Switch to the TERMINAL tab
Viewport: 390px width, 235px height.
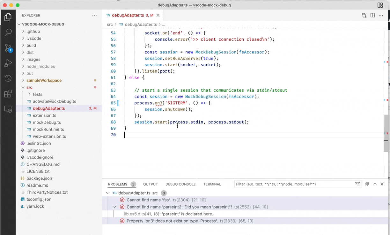(212, 184)
